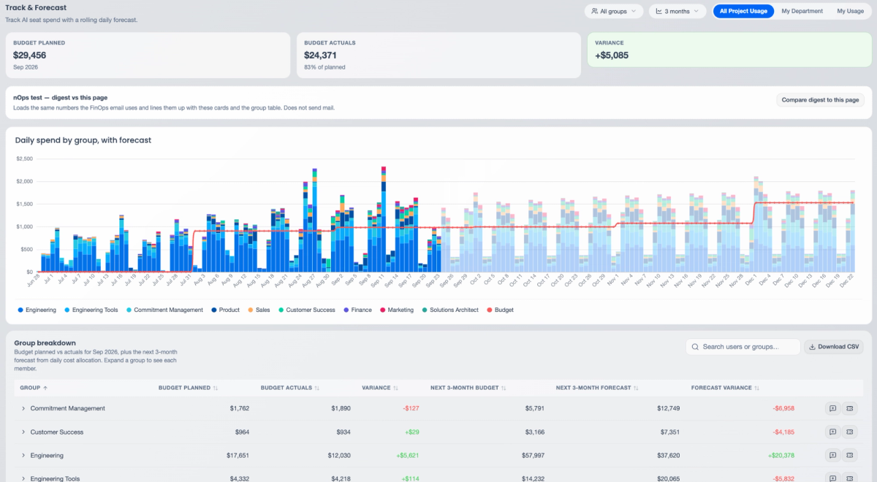Add a comment on the Commitment Management row

tap(832, 408)
